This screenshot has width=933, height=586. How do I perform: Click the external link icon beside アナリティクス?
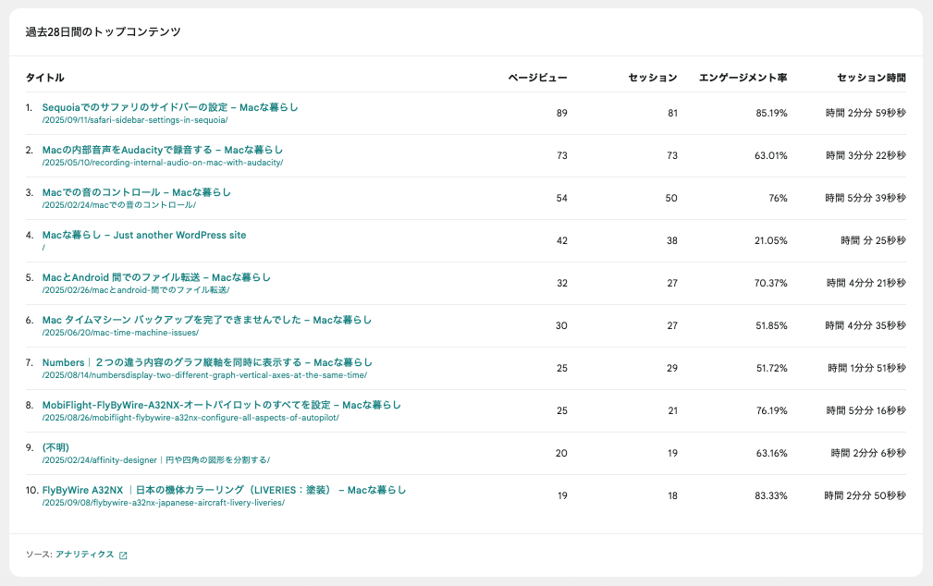pyautogui.click(x=123, y=555)
